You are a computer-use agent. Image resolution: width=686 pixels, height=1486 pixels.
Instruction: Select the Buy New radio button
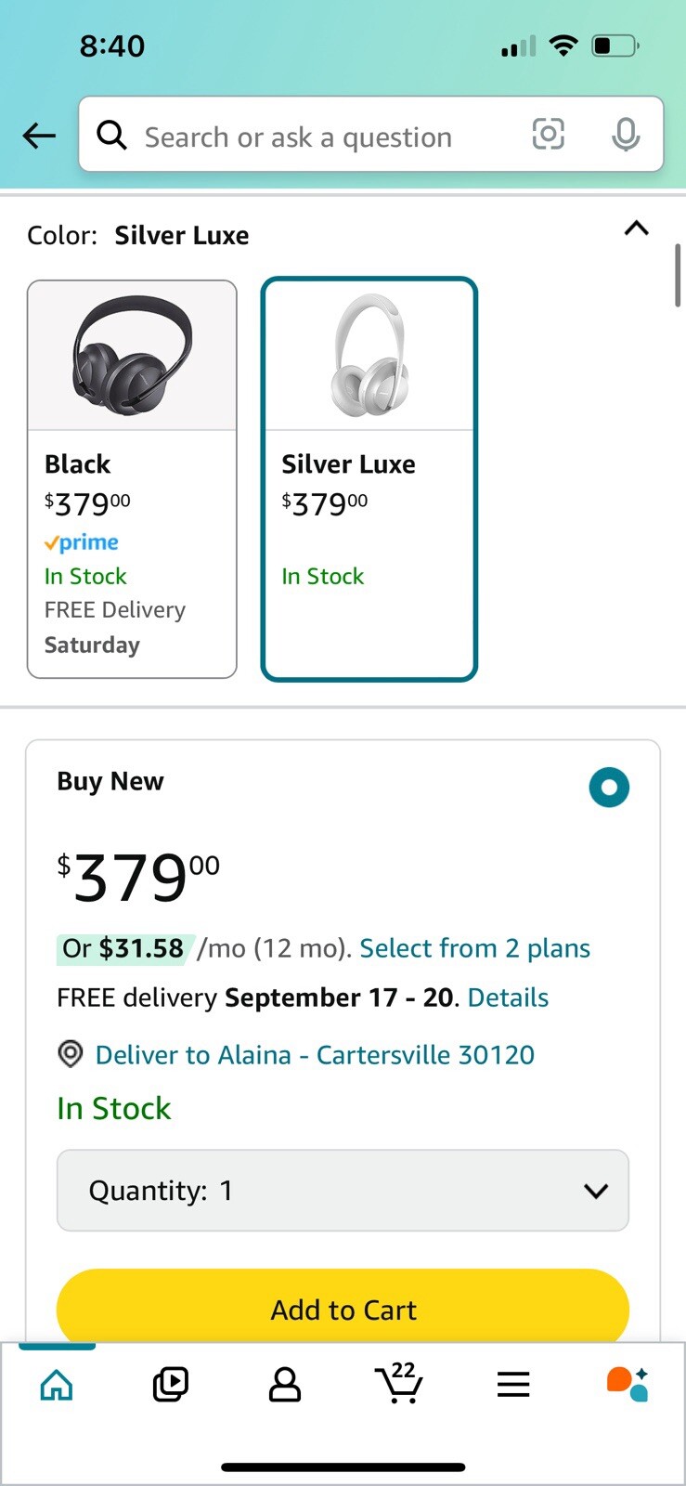609,788
